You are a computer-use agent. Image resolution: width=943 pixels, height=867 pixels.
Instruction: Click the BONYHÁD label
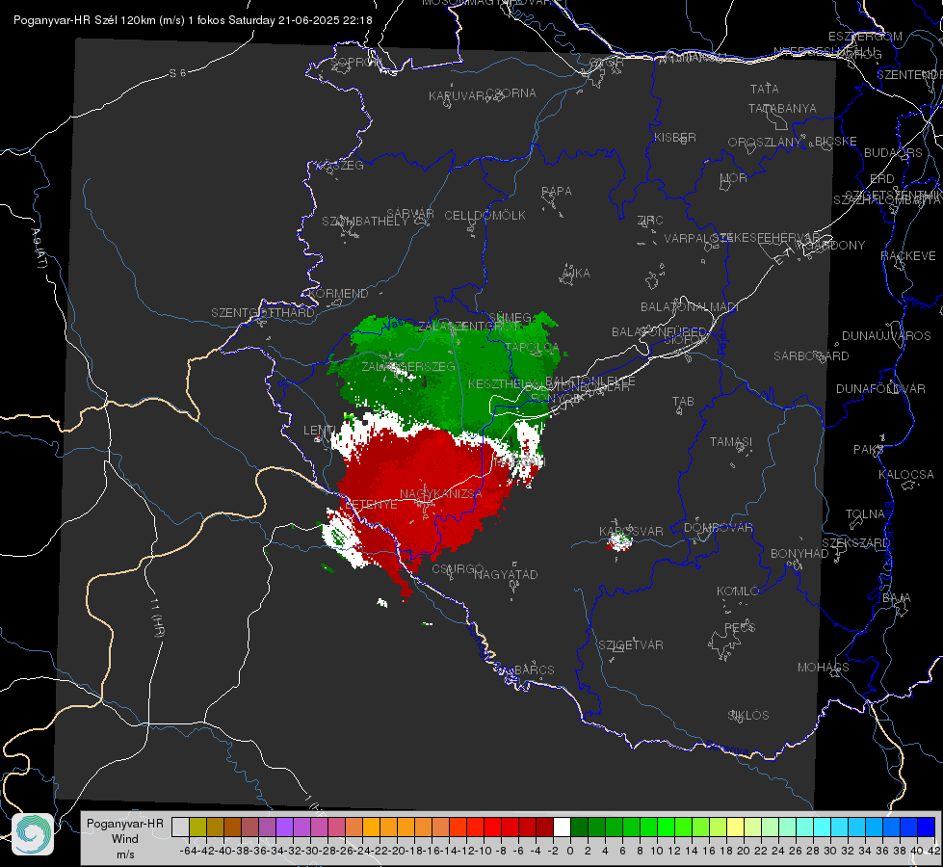tap(799, 554)
